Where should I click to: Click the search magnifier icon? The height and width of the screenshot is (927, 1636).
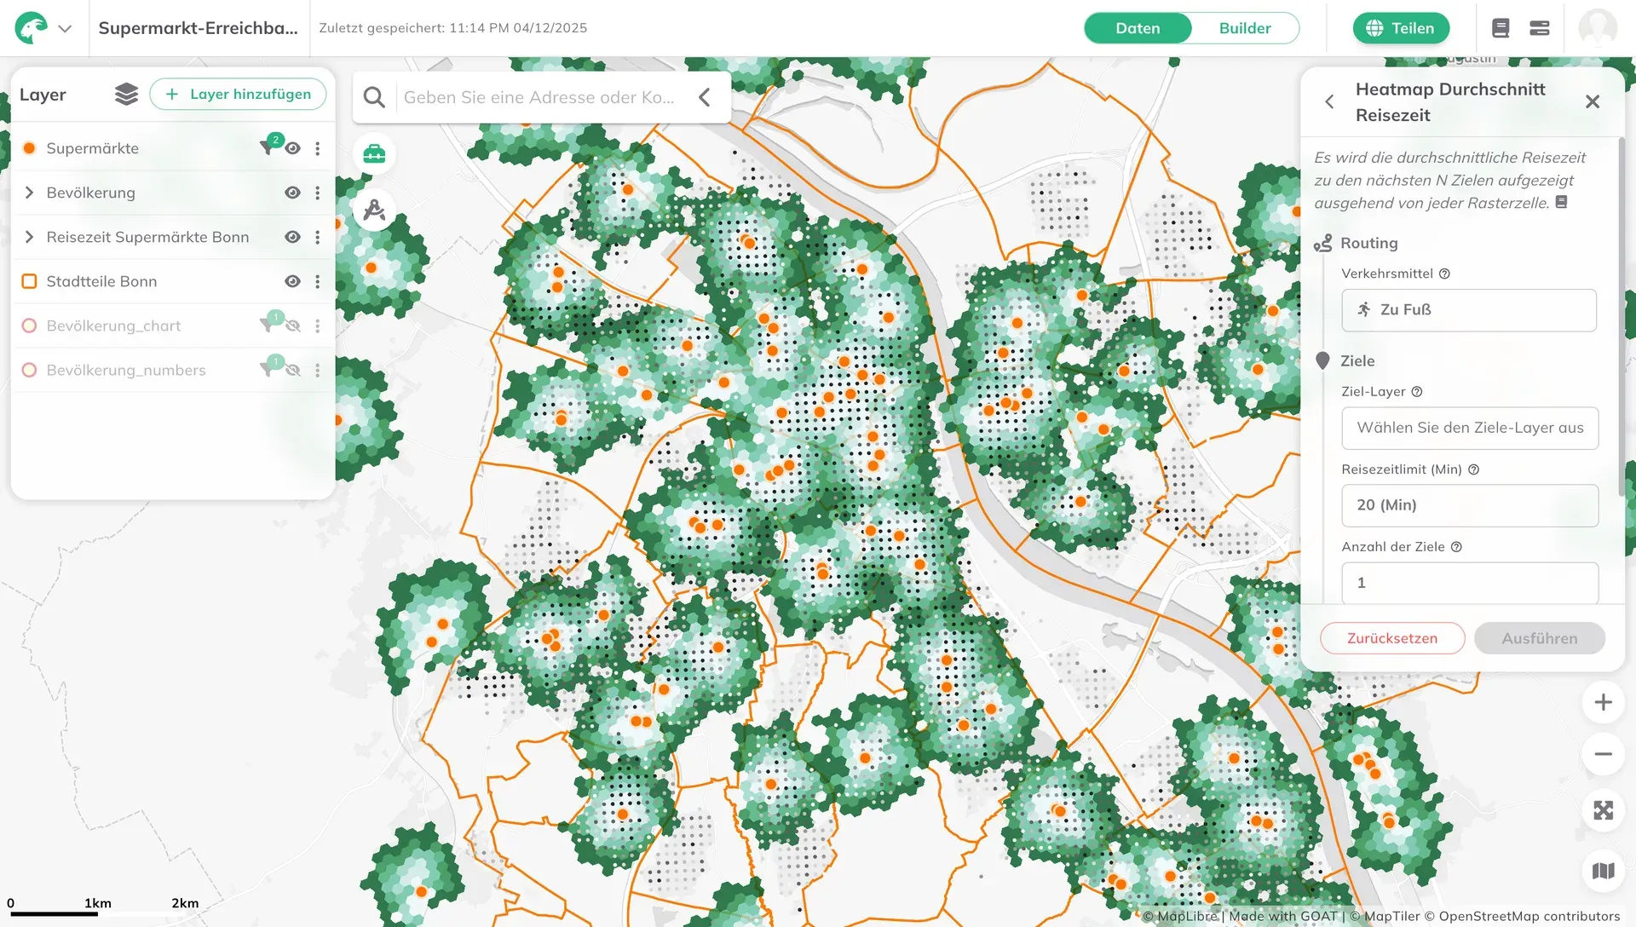point(374,97)
